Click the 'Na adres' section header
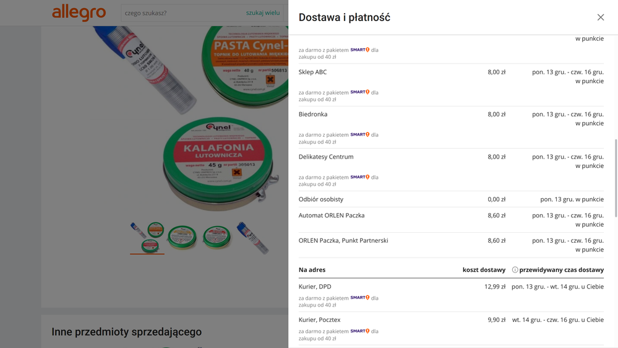618x348 pixels. [312, 270]
